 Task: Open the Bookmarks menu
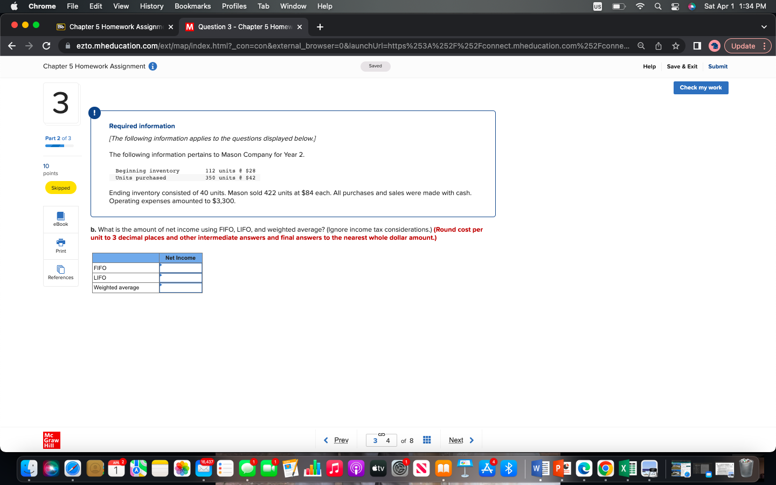pos(192,6)
